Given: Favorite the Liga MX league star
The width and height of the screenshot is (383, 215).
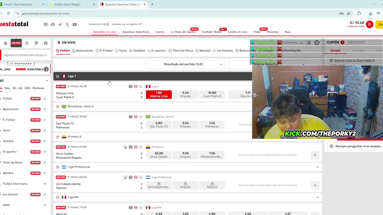Looking at the screenshot, I should 57,197.
